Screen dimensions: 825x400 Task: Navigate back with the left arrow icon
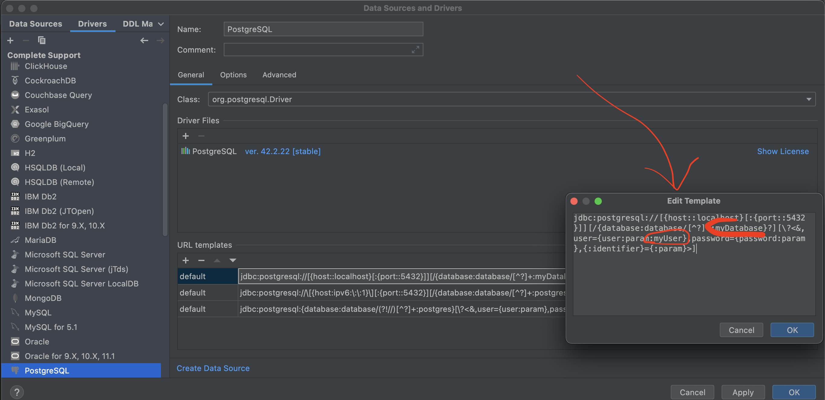(x=145, y=40)
